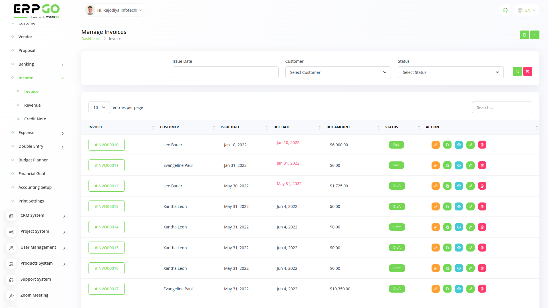Click the export invoices file icon

point(524,35)
